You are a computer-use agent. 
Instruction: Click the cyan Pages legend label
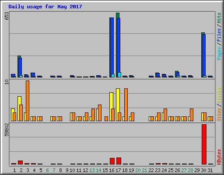click(x=219, y=53)
